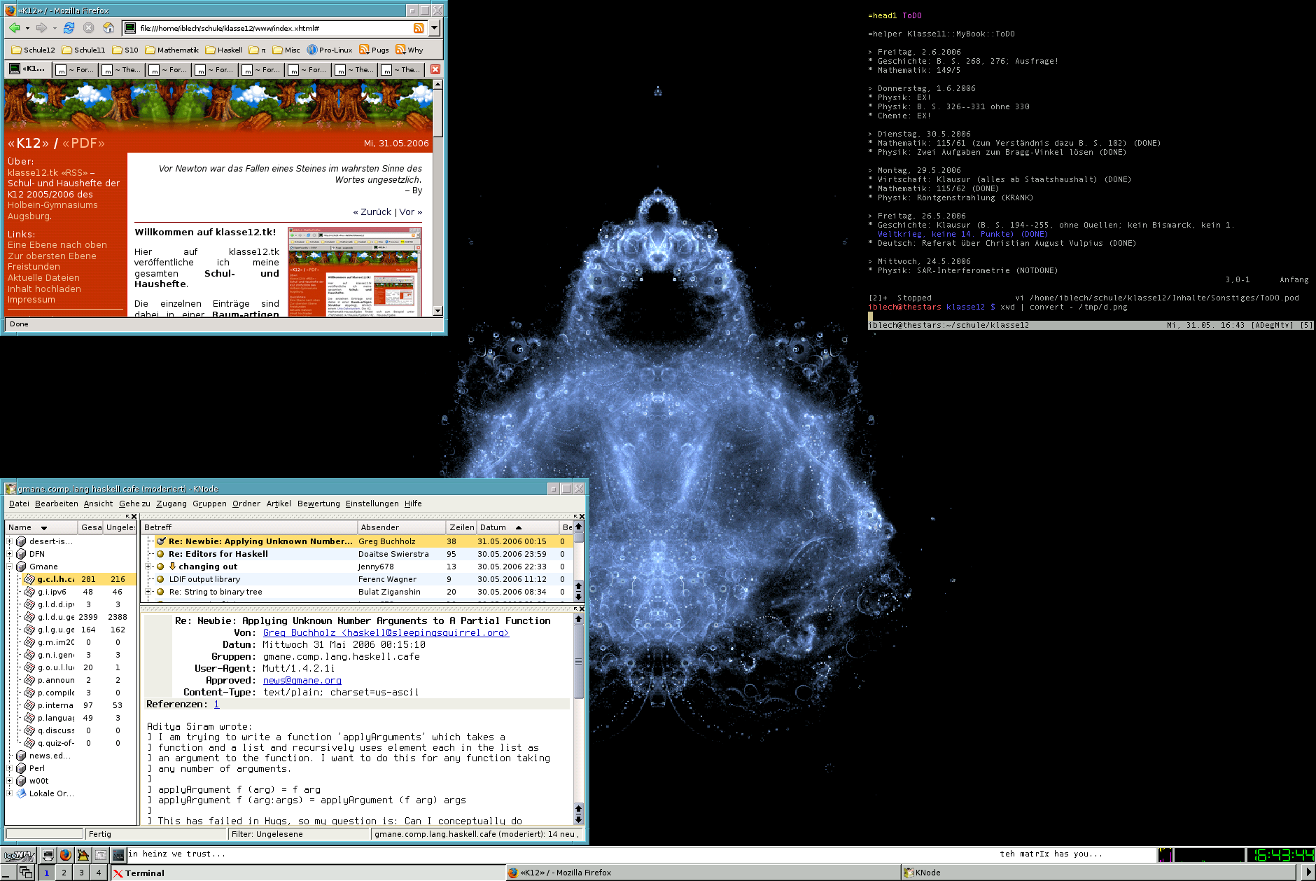Activate the Terminal window from the taskbar
Image resolution: width=1316 pixels, height=881 pixels.
tap(145, 873)
